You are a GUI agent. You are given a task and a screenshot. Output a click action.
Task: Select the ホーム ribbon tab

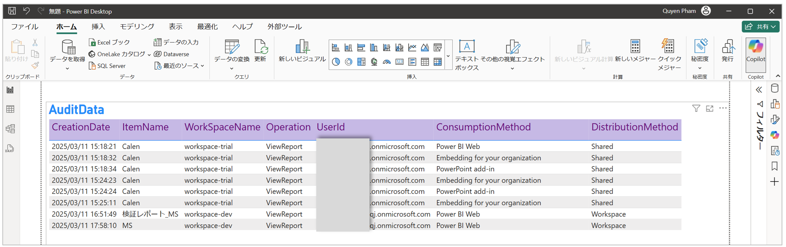pyautogui.click(x=66, y=27)
